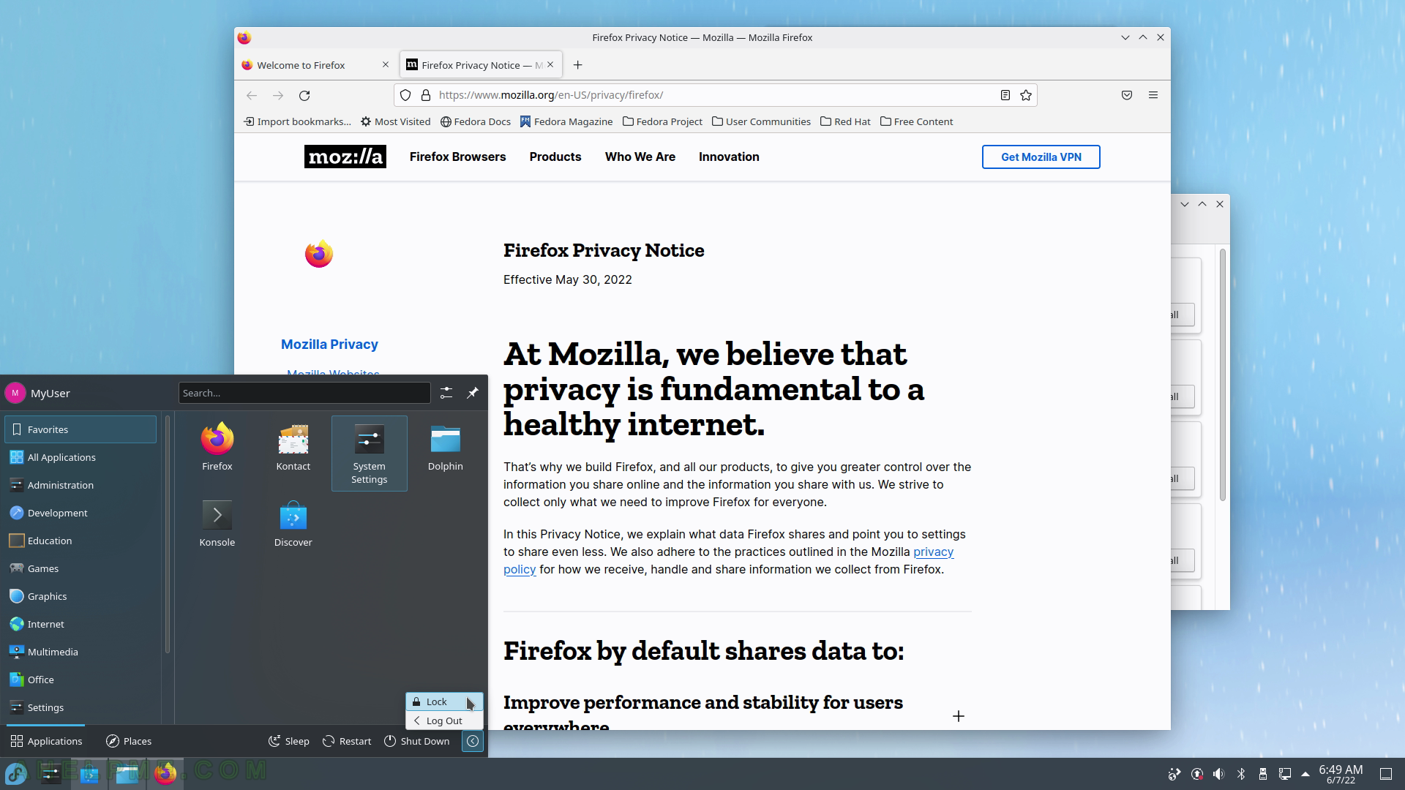Open the application launcher configure icon

click(446, 393)
